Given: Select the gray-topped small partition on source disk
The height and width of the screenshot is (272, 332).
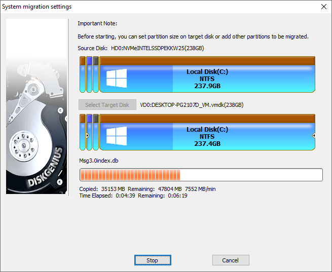Looking at the screenshot, I should (95, 75).
